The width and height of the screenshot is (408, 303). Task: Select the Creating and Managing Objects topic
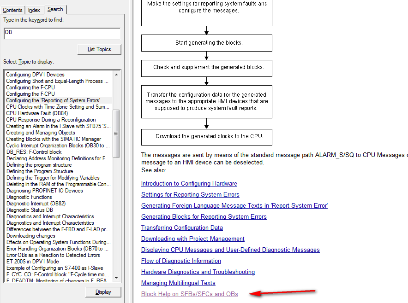pyautogui.click(x=41, y=133)
